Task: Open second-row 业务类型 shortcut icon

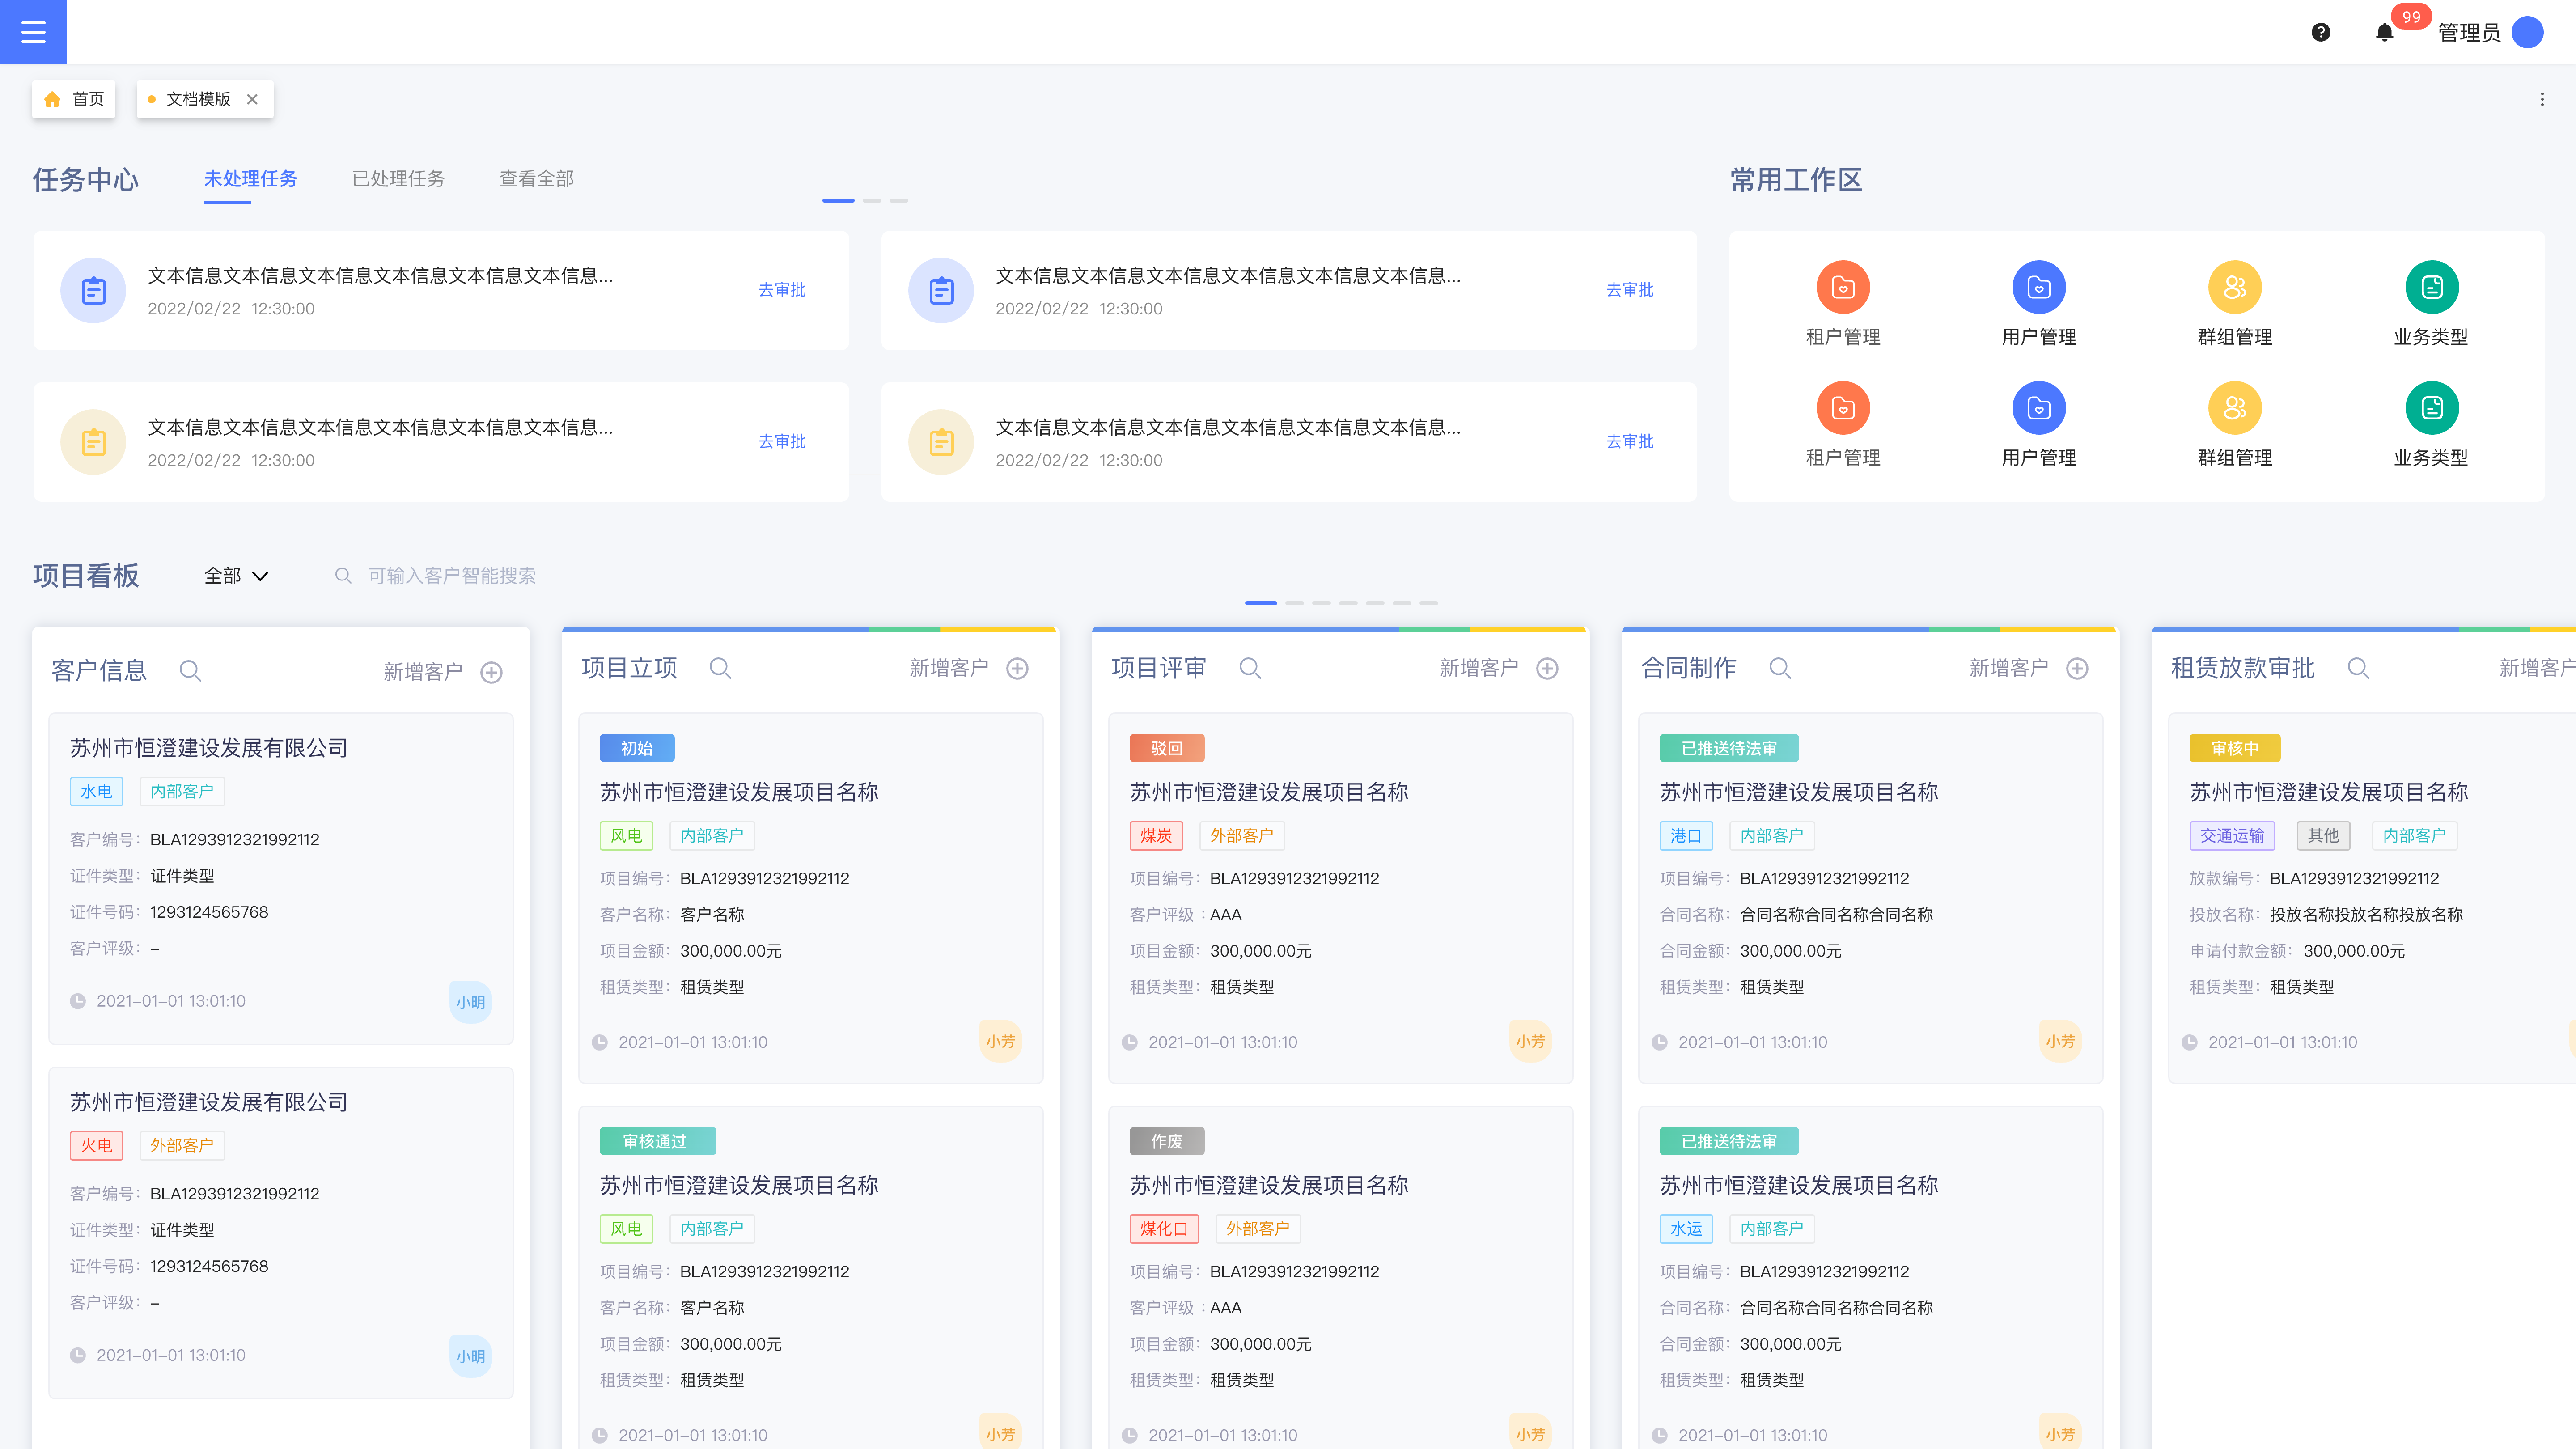Action: coord(2431,408)
